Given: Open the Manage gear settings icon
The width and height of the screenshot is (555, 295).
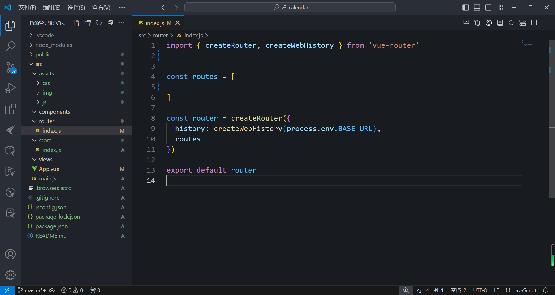Looking at the screenshot, I should coord(10,275).
